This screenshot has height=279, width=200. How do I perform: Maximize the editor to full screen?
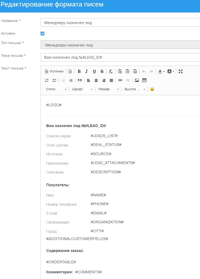tap(181, 71)
